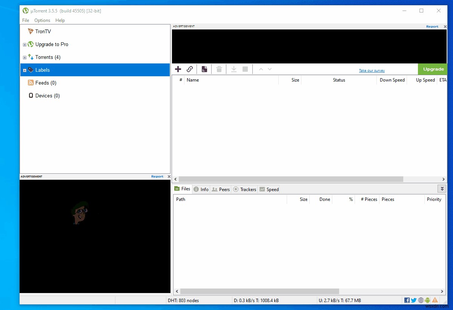Move torrent down the queue
Image resolution: width=453 pixels, height=310 pixels.
(270, 69)
